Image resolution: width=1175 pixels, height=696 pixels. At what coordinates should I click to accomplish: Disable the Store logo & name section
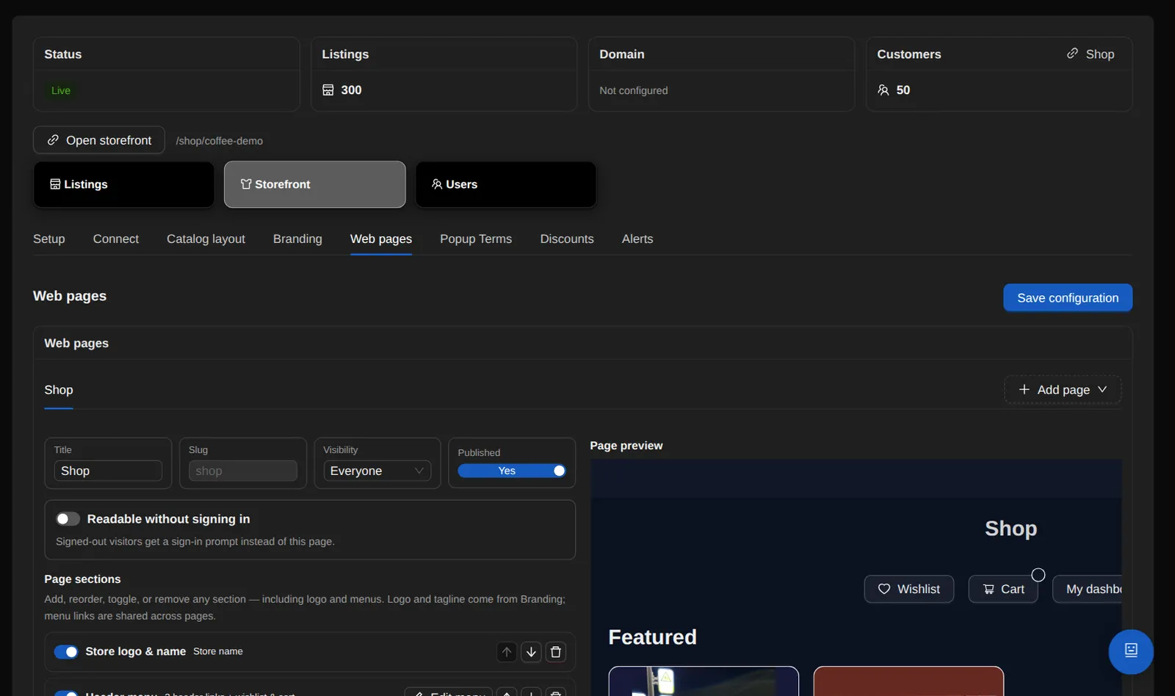pyautogui.click(x=66, y=652)
